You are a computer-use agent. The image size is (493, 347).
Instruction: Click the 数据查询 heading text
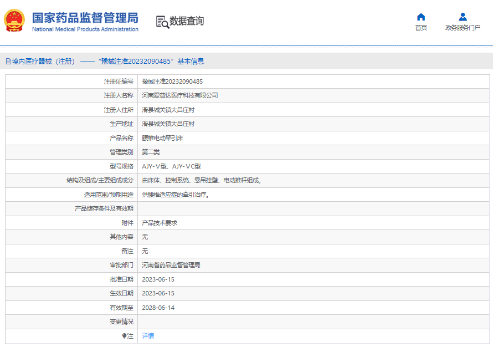pyautogui.click(x=187, y=21)
